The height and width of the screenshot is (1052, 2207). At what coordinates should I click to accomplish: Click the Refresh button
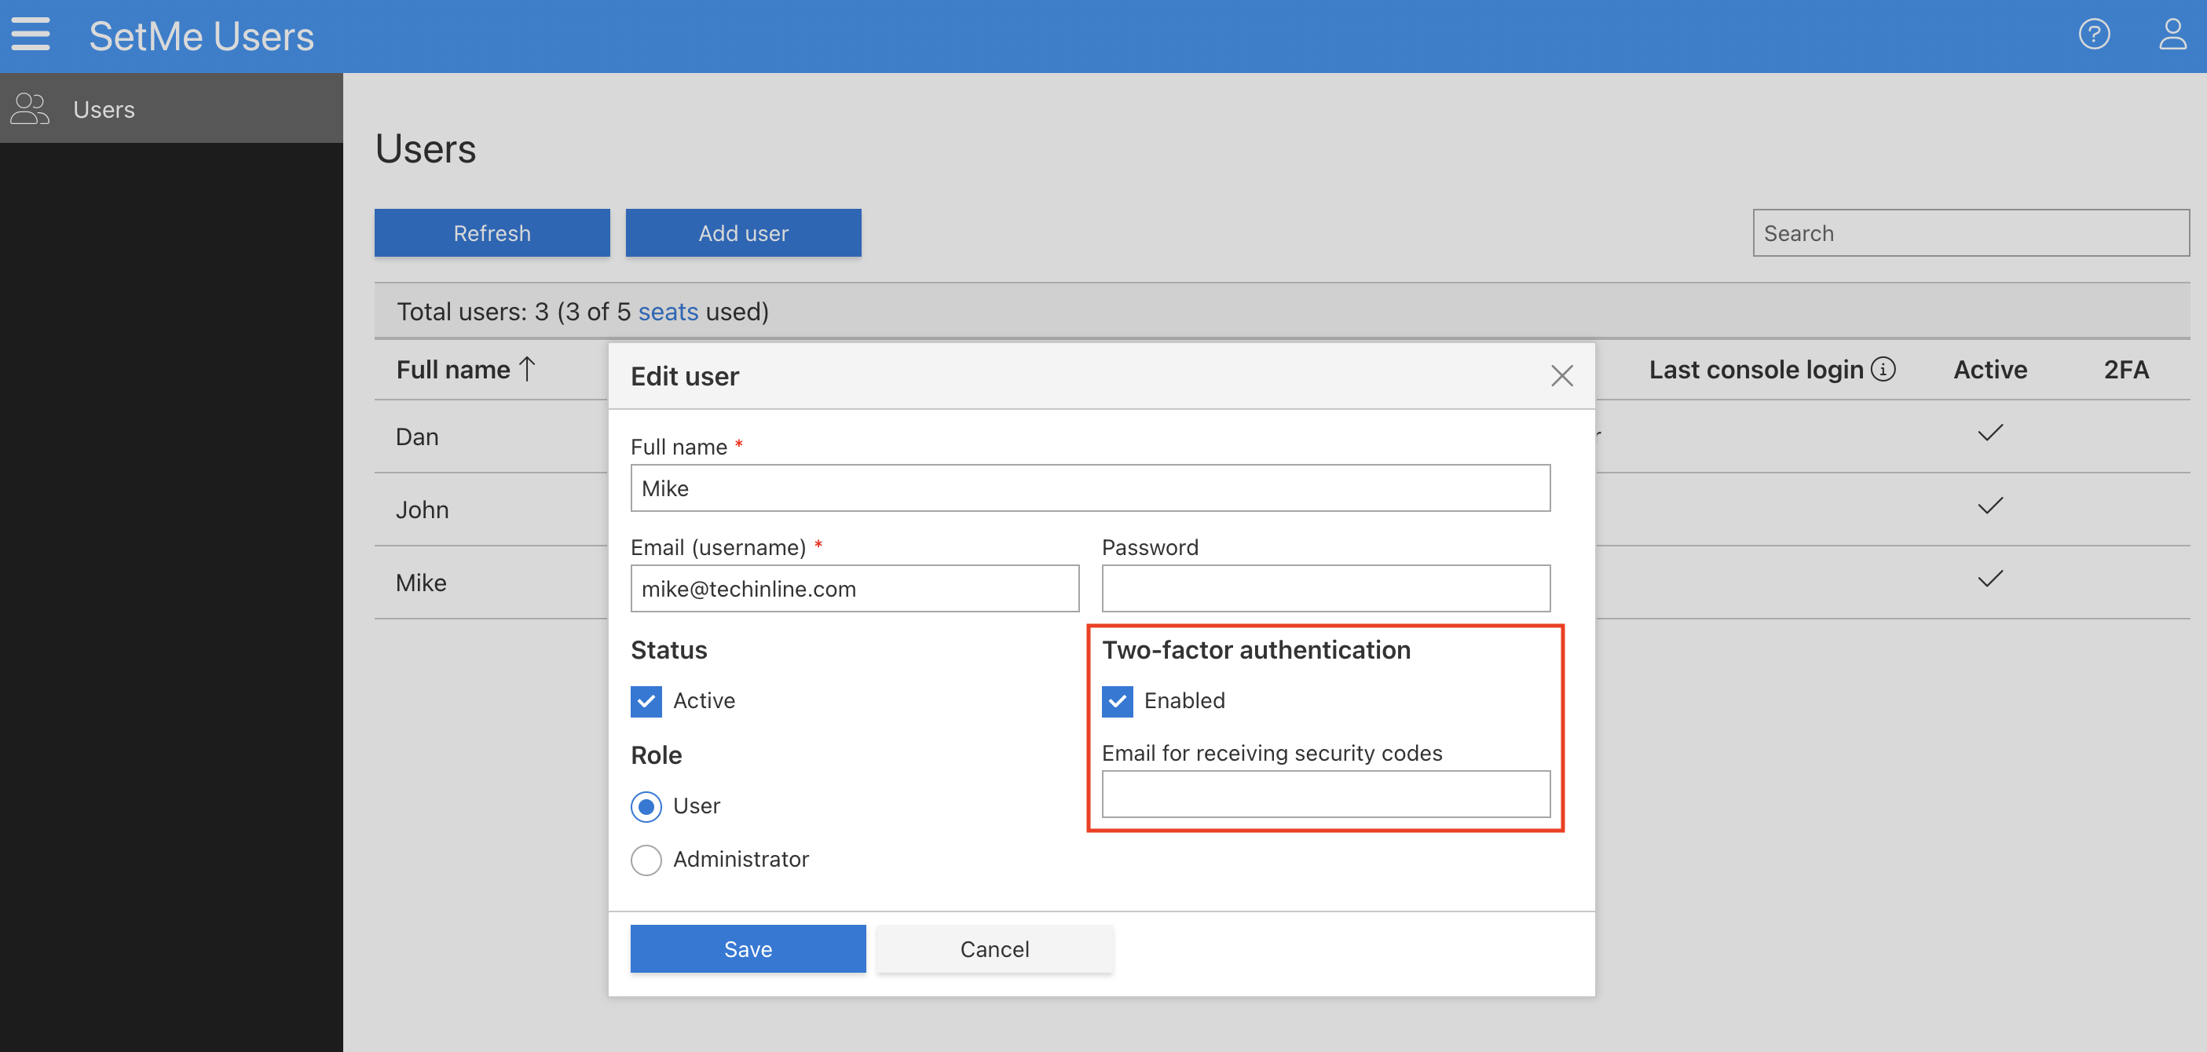click(492, 233)
